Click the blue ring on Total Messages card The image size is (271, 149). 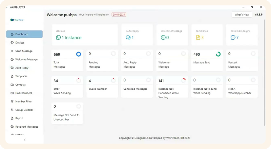click(79, 54)
